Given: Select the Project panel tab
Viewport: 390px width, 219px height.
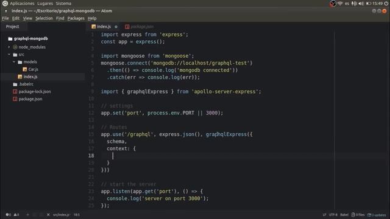Looking at the screenshot, I should [x=12, y=27].
